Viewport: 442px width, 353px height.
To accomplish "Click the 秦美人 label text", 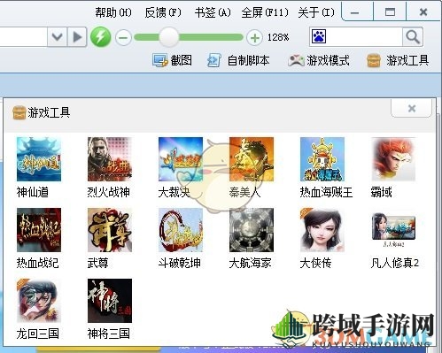I will coord(244,192).
